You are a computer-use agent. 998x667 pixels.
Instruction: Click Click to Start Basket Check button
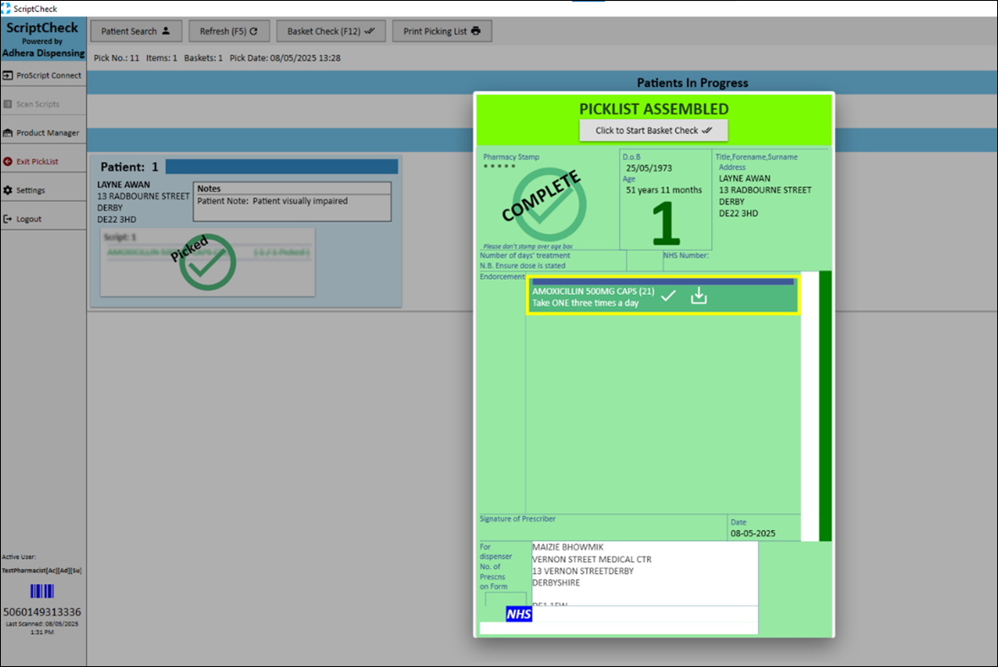click(654, 130)
